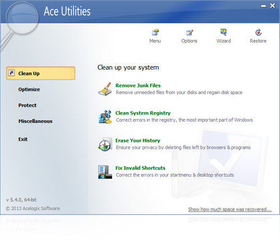Click Show how much space was recovered link
This screenshot has width=280, height=244.
point(230,209)
